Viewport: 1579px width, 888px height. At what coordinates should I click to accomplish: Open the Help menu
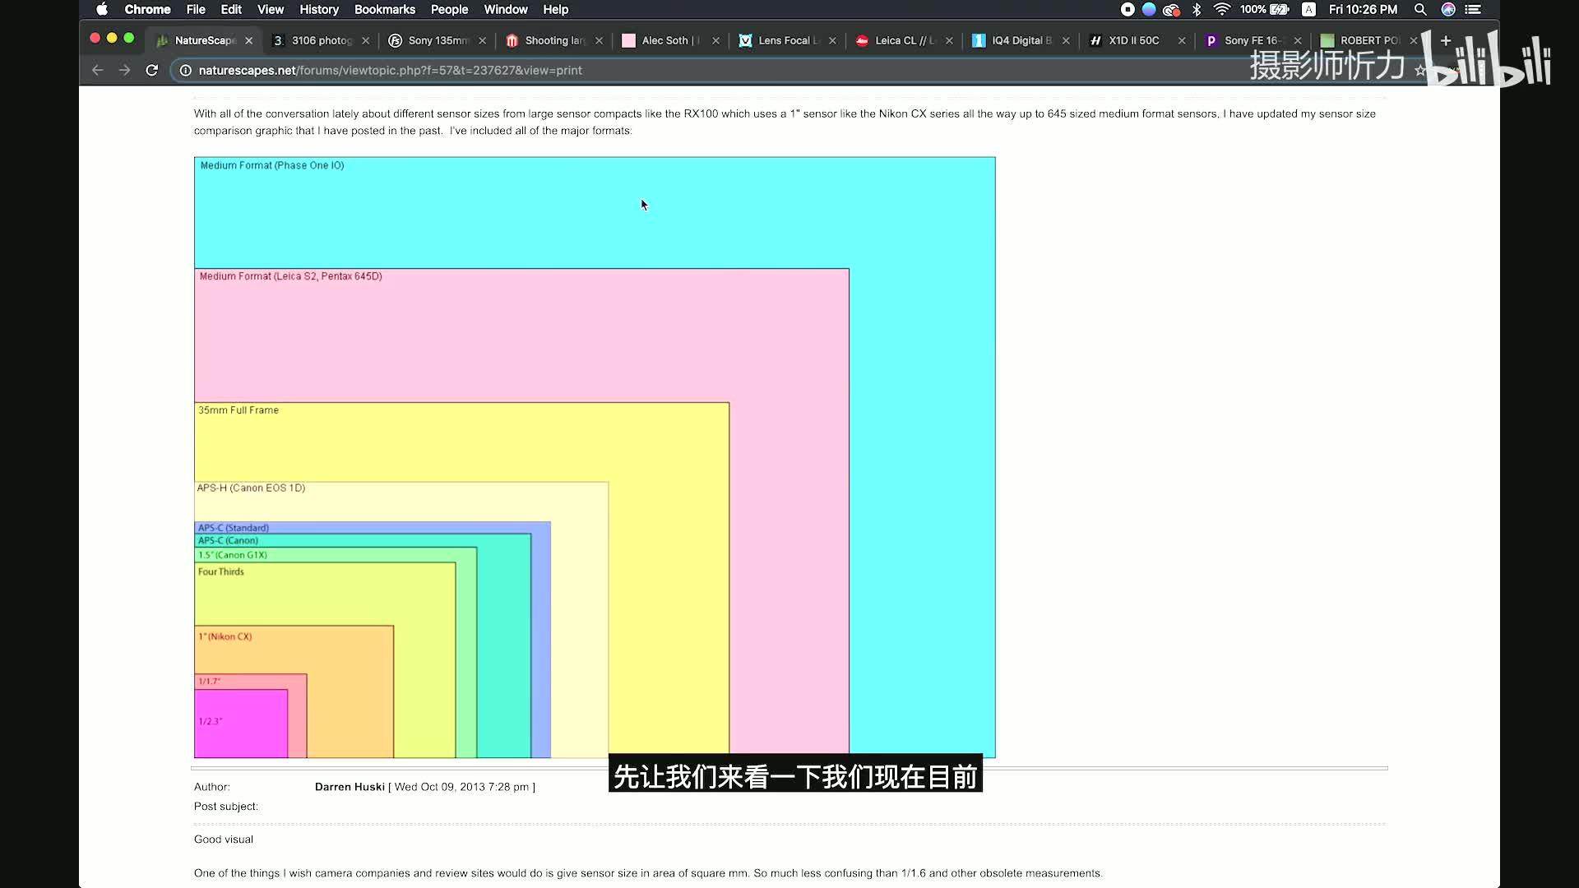(556, 10)
